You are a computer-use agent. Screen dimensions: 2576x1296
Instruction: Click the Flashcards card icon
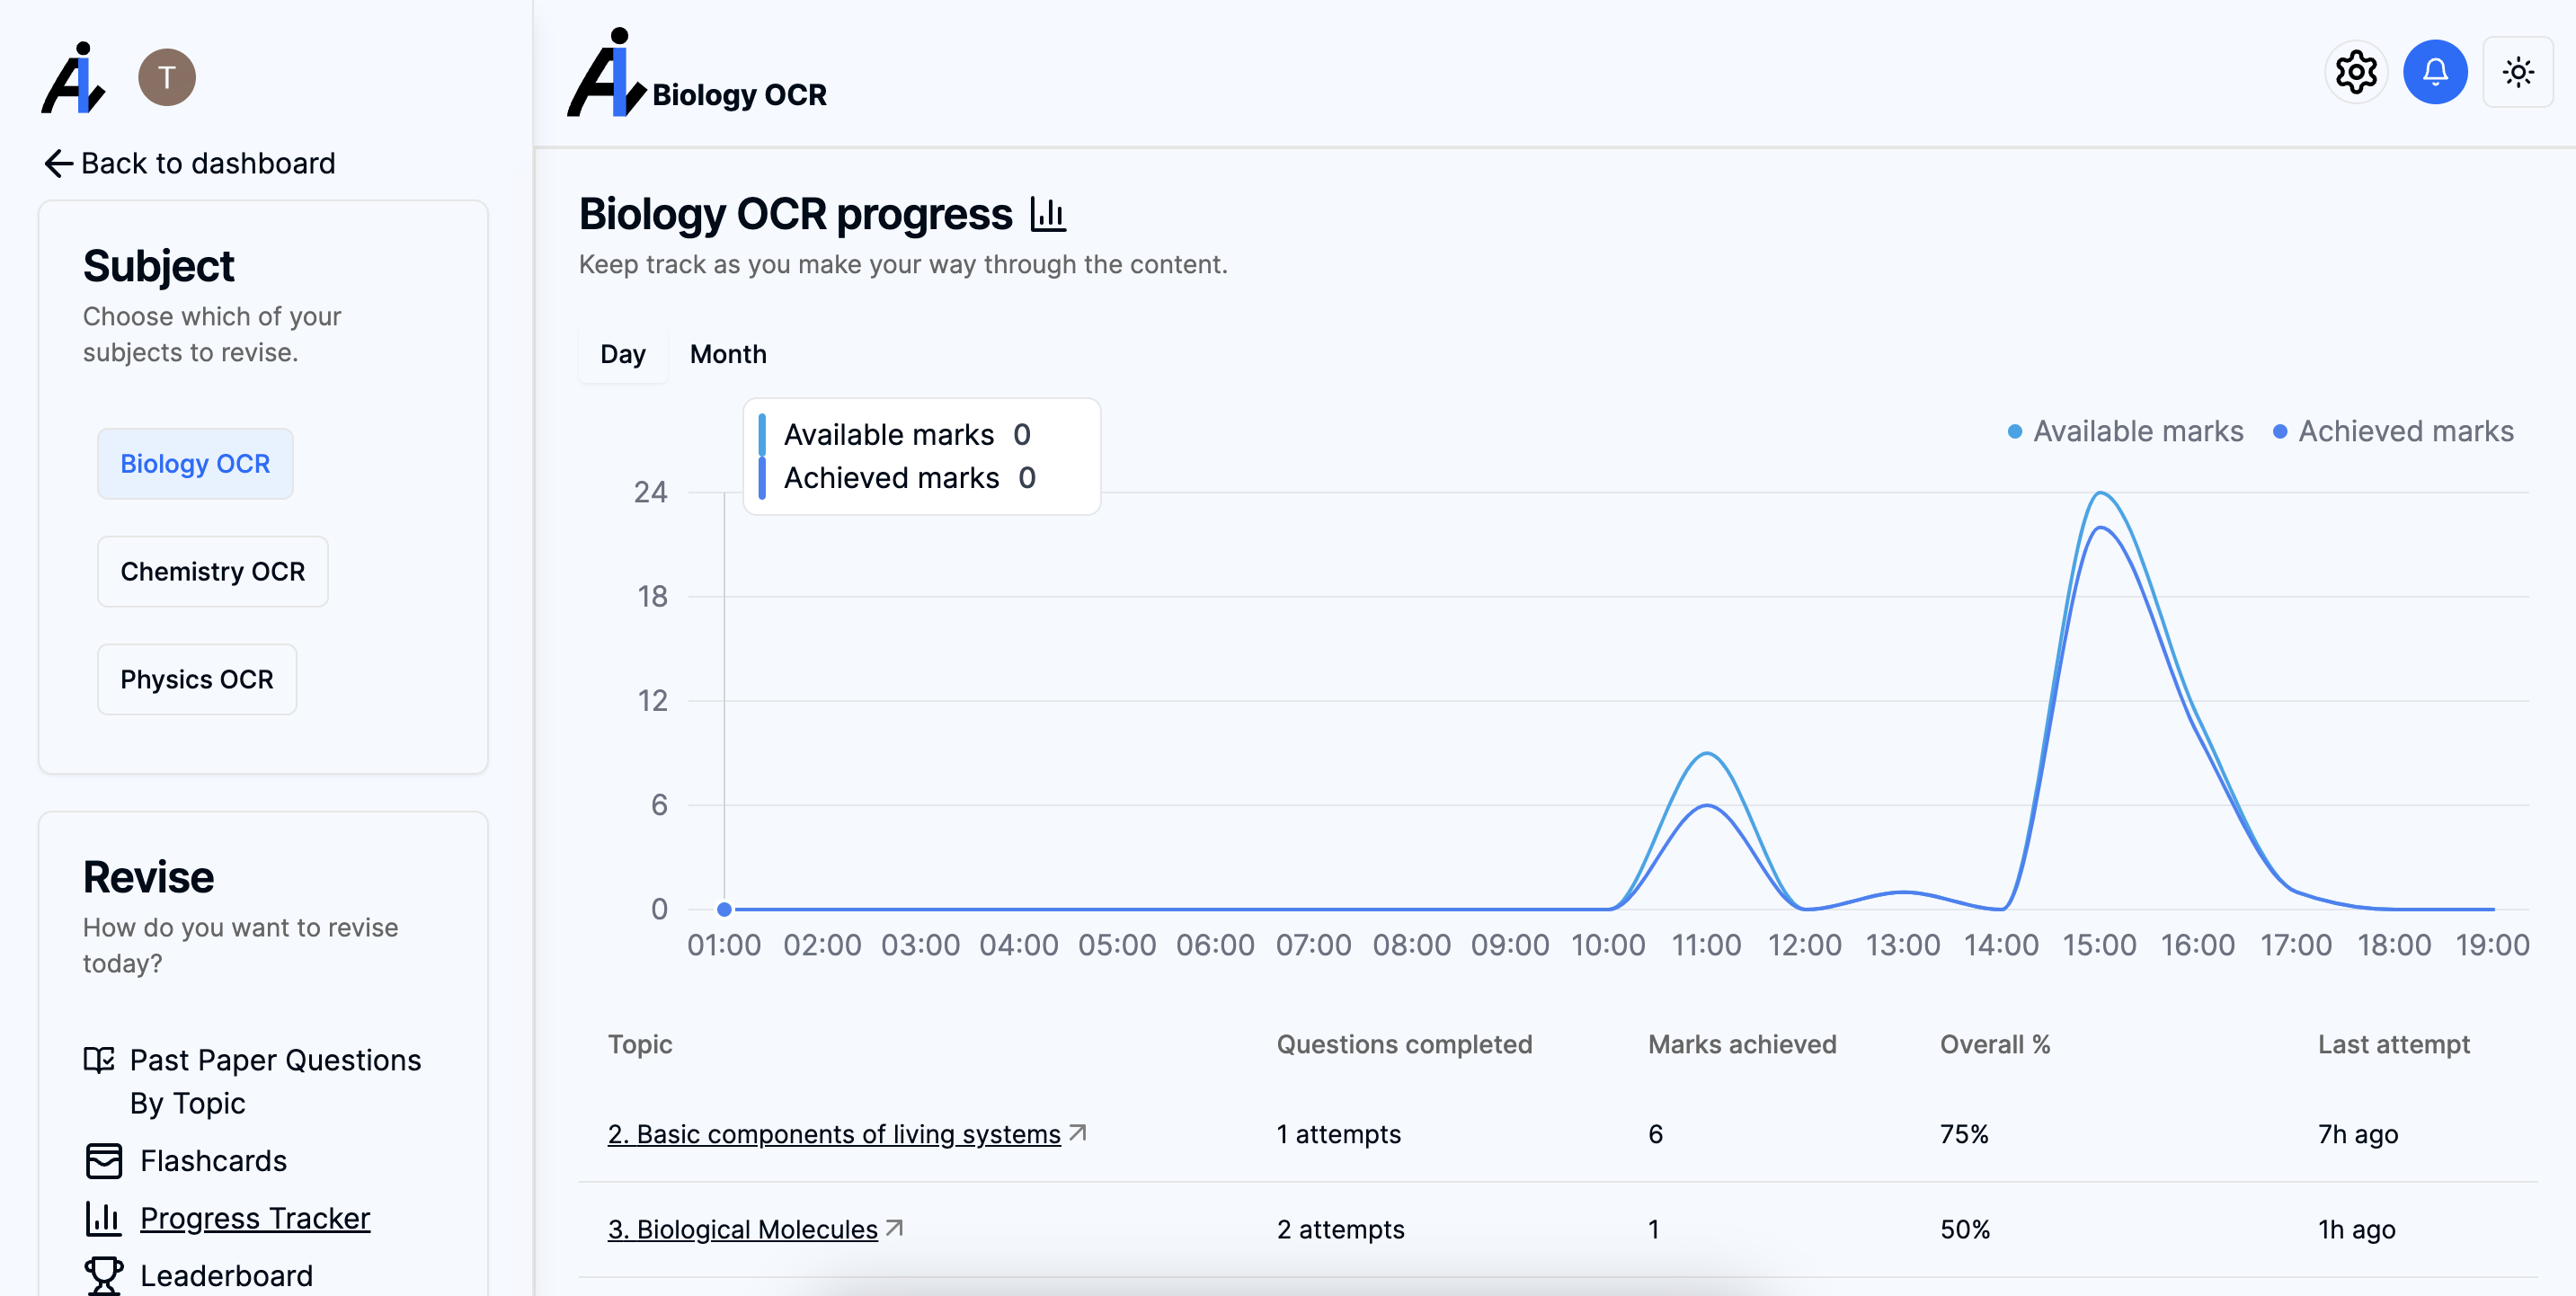click(x=103, y=1160)
